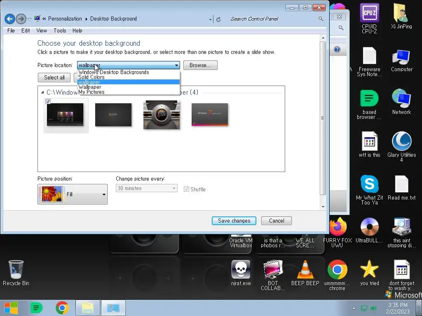Viewport: 422px width, 316px height.
Task: Open the green browser taskbar icon
Action: coord(36,308)
